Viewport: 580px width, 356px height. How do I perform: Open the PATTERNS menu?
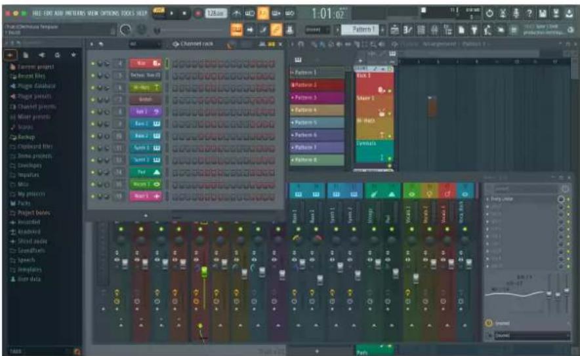75,13
